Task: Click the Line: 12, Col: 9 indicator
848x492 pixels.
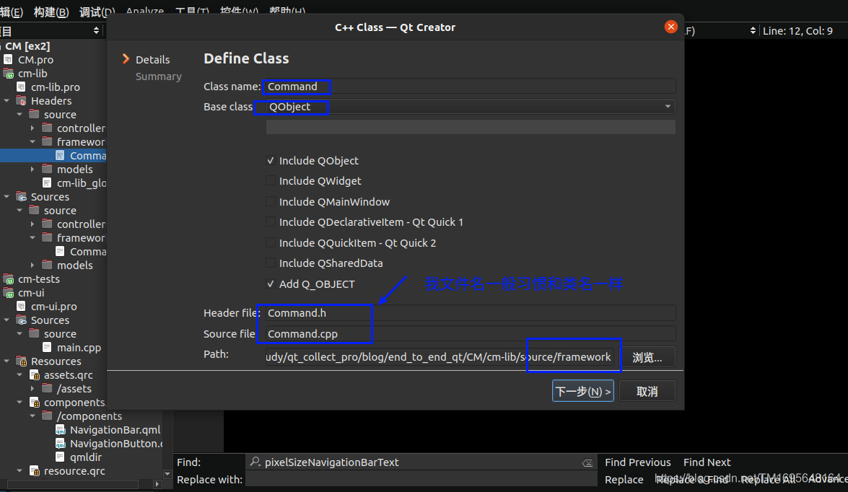Action: tap(797, 31)
